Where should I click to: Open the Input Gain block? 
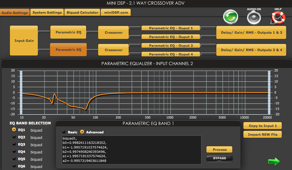coord(24,41)
